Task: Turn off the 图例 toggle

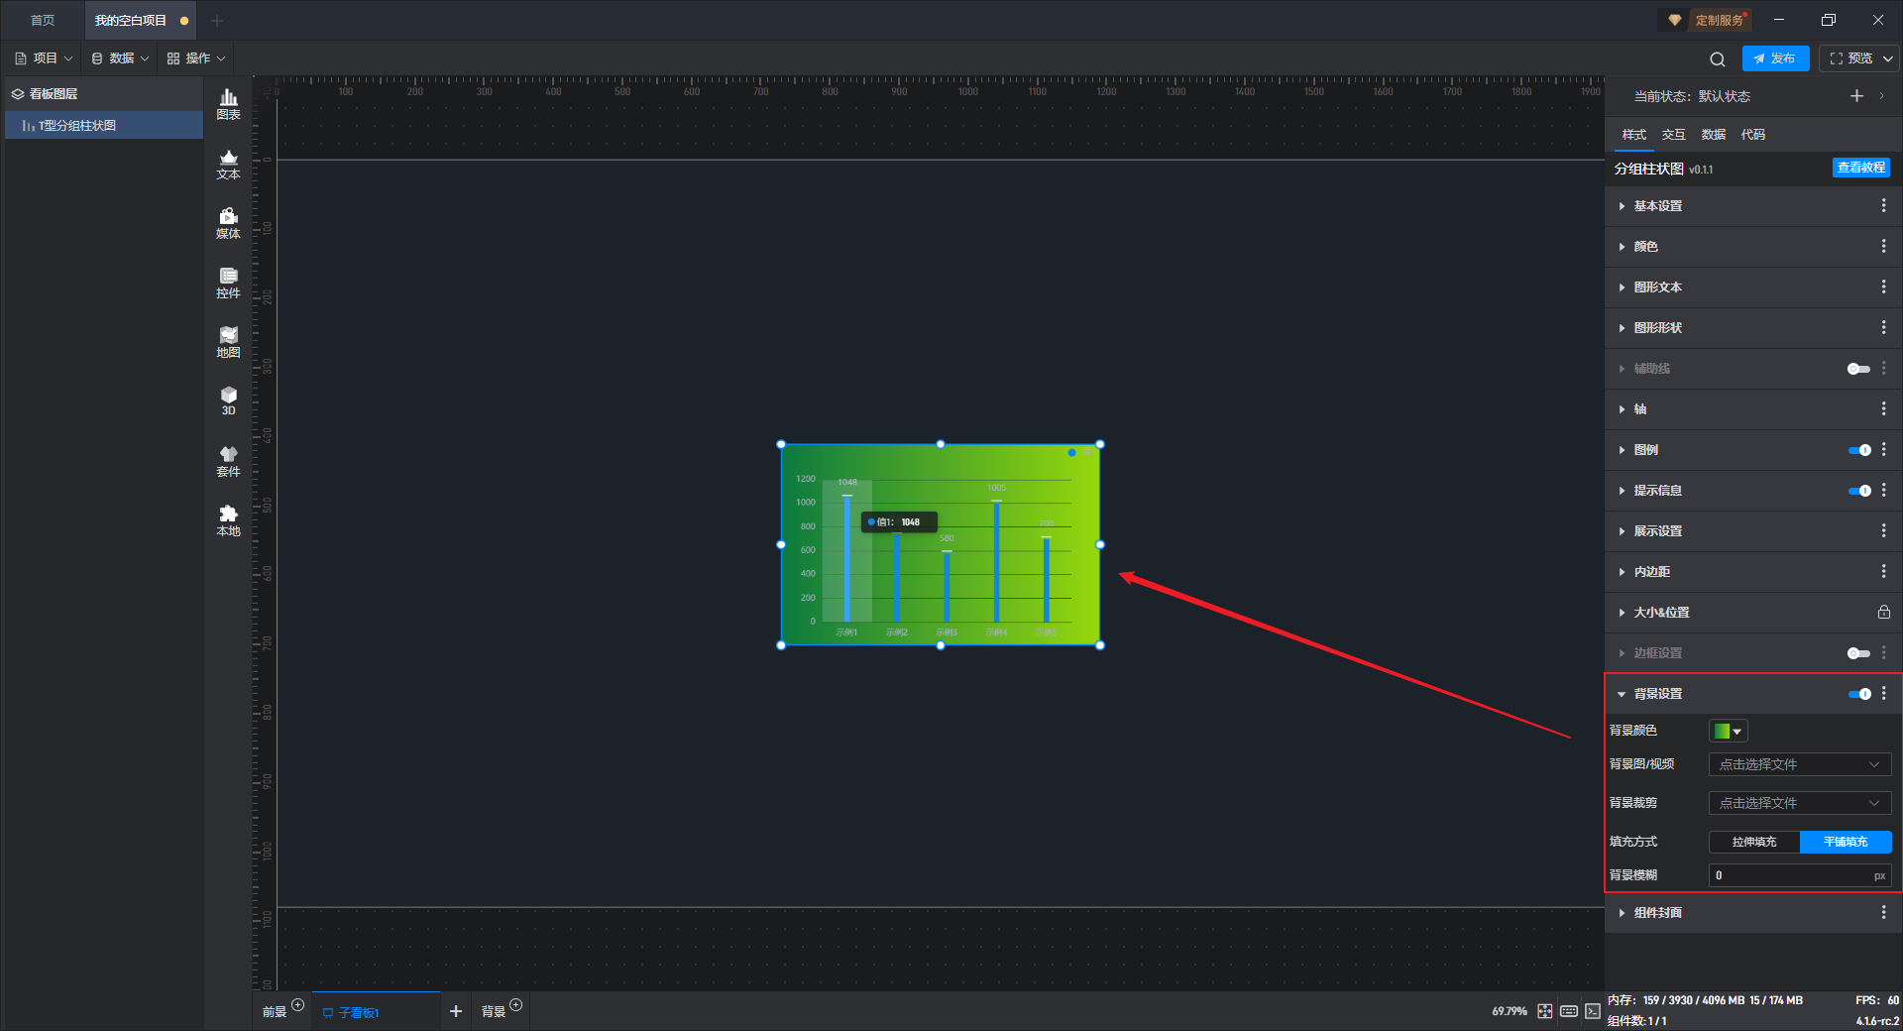Action: [1859, 450]
